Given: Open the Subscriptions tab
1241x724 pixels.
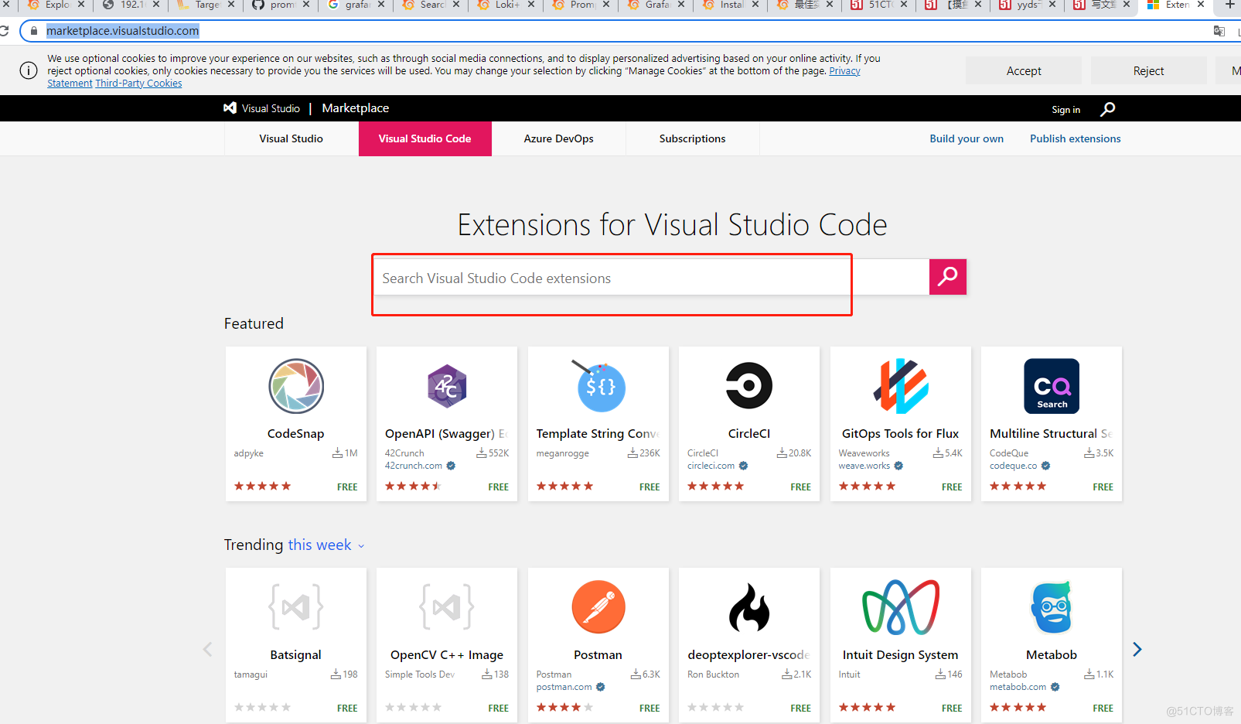Looking at the screenshot, I should tap(693, 139).
